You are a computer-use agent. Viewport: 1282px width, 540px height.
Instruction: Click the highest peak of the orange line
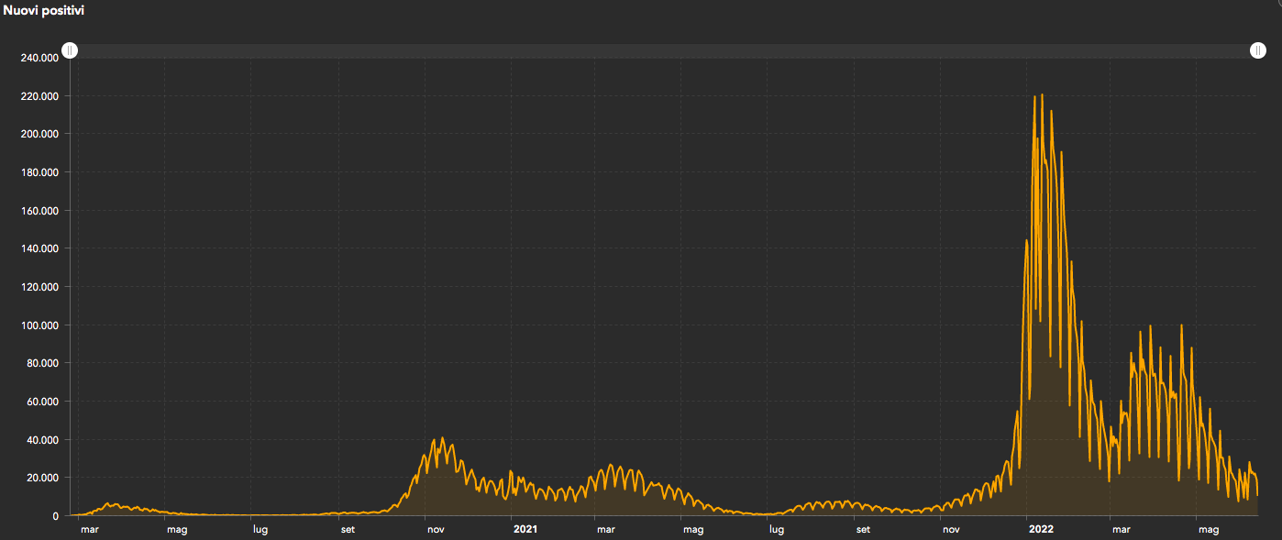click(x=1041, y=94)
